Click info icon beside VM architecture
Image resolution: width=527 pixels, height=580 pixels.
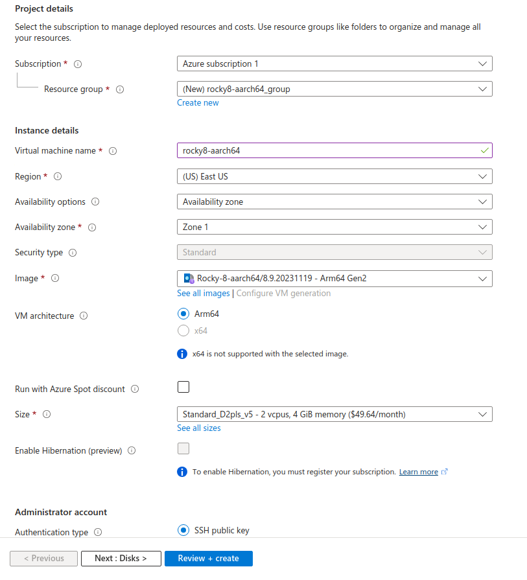84,316
